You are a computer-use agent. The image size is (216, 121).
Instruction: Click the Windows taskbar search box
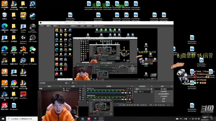[22, 119]
